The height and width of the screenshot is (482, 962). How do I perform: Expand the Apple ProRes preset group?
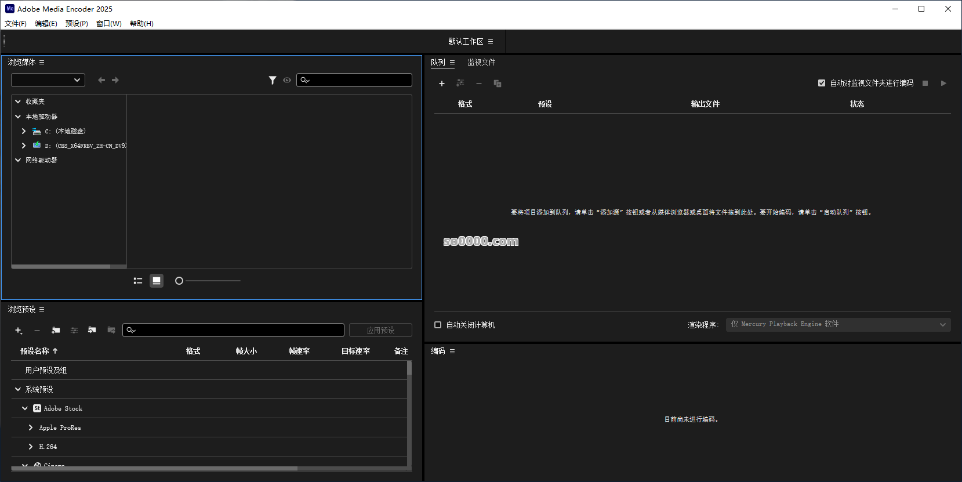coord(31,427)
